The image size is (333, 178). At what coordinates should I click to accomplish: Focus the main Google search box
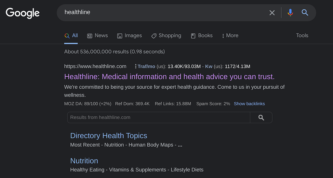tap(163, 12)
